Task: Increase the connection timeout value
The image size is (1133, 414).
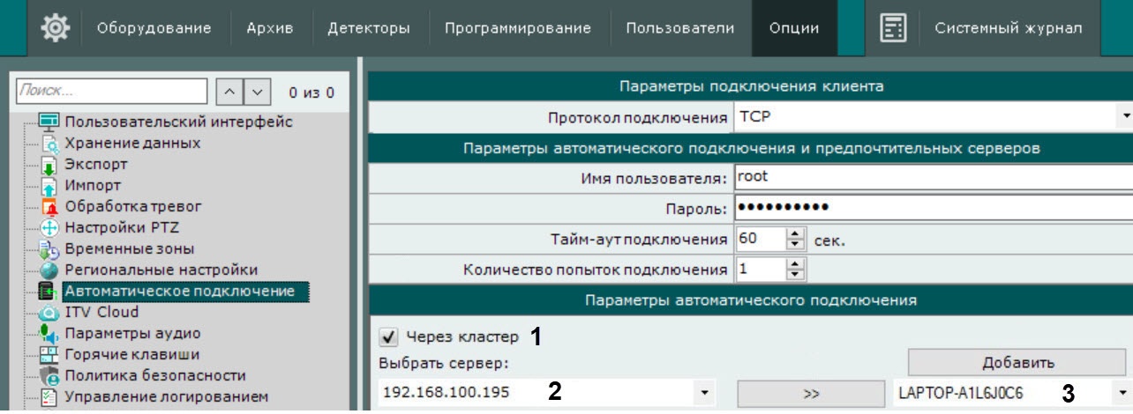Action: (796, 234)
